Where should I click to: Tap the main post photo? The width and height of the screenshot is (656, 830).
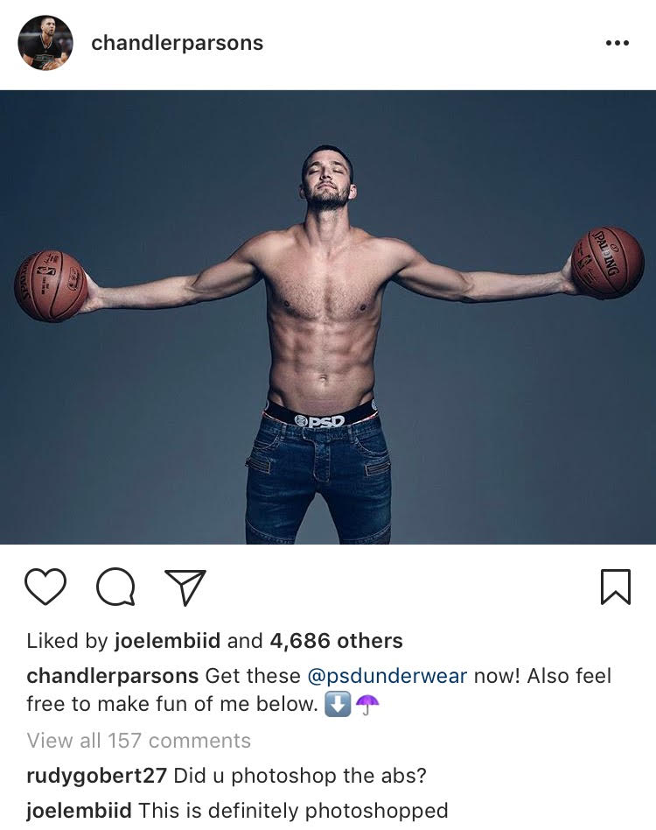pyautogui.click(x=328, y=317)
